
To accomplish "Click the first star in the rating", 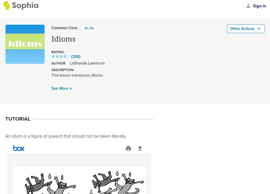I will click(53, 57).
